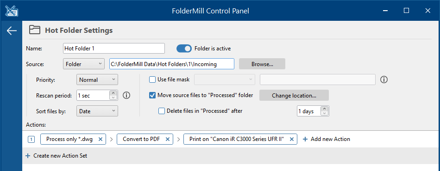The height and width of the screenshot is (171, 440).
Task: Click the Browse button
Action: 262,64
